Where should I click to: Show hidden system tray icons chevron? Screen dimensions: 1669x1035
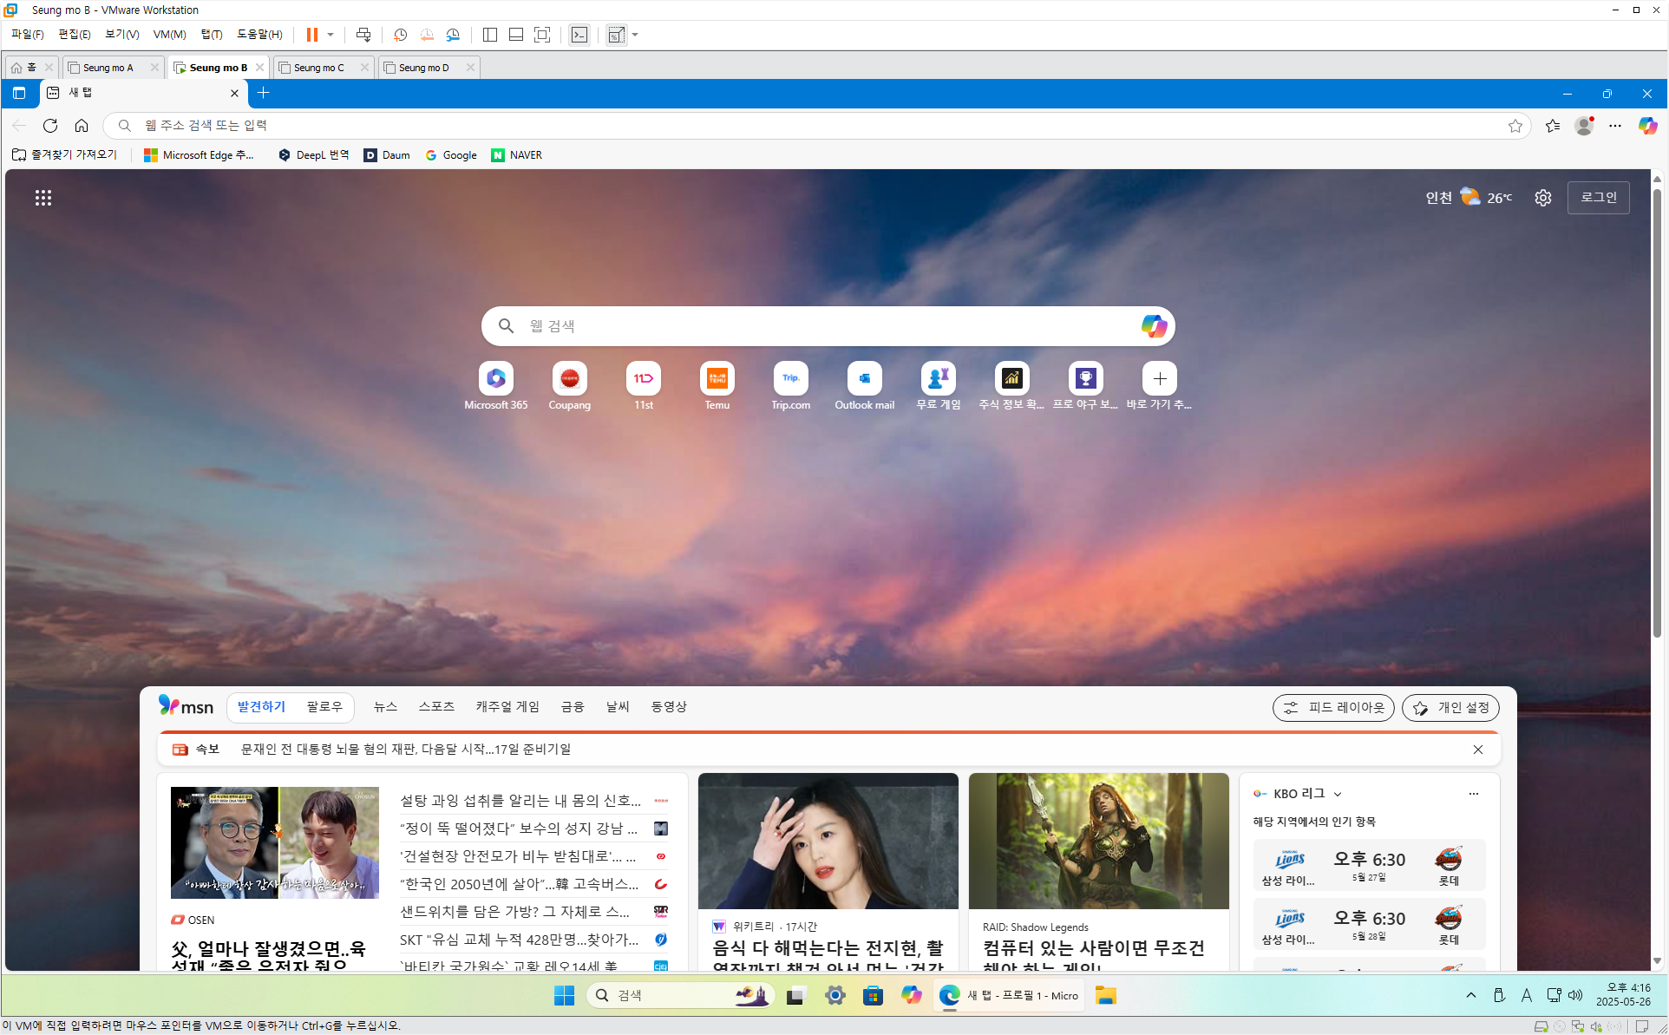tap(1470, 995)
